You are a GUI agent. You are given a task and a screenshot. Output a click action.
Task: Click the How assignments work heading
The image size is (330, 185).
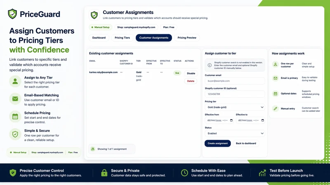pyautogui.click(x=288, y=53)
